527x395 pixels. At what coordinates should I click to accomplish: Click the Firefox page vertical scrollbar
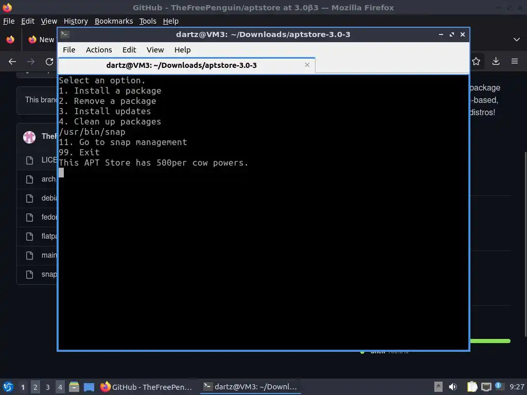click(525, 243)
